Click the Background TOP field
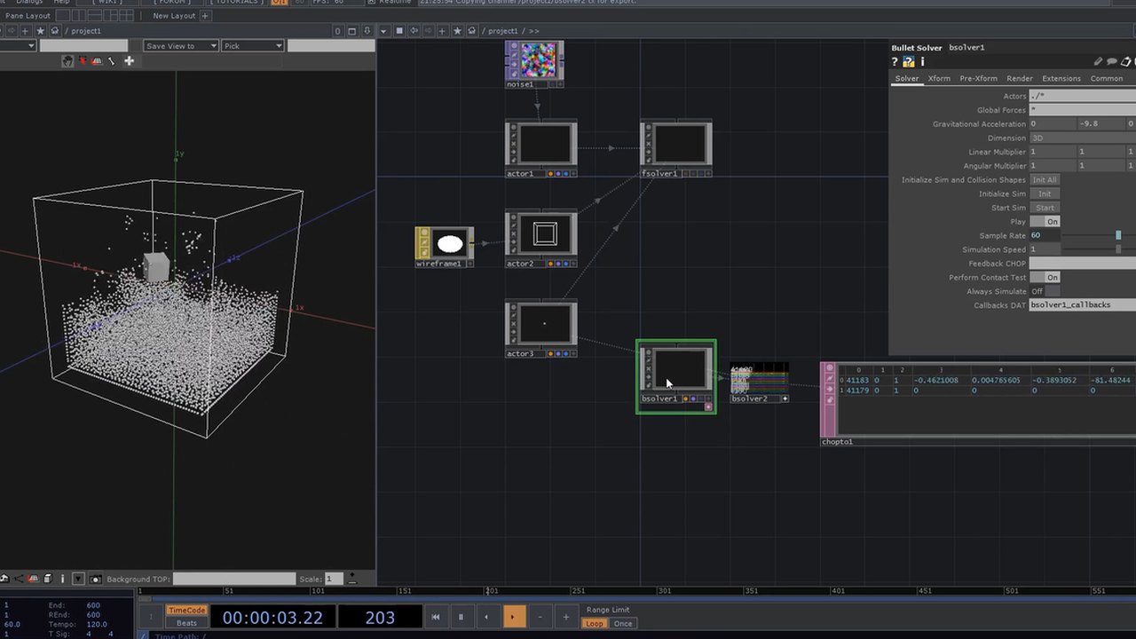The width and height of the screenshot is (1136, 639). 234,579
